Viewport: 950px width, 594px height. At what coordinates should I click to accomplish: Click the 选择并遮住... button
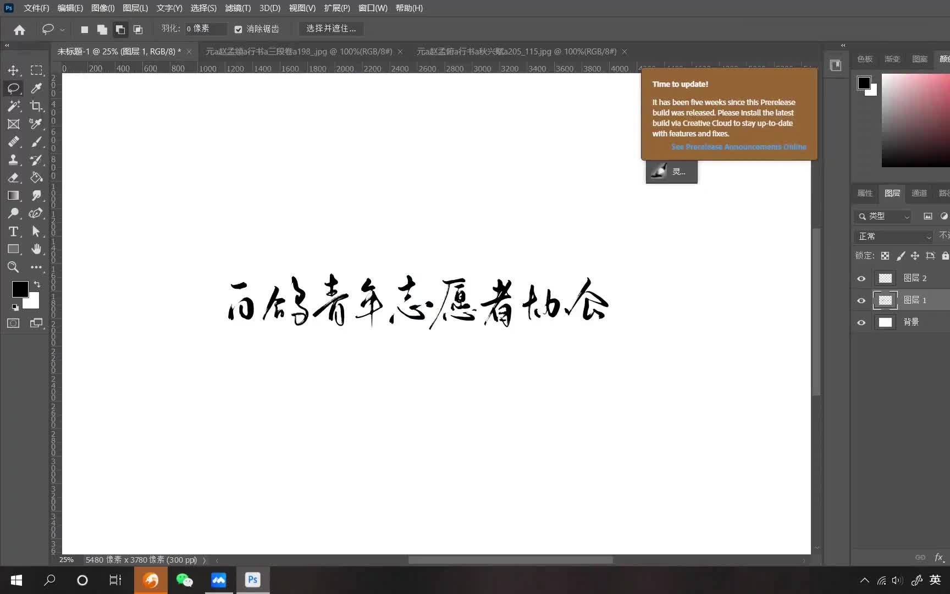[x=331, y=29]
